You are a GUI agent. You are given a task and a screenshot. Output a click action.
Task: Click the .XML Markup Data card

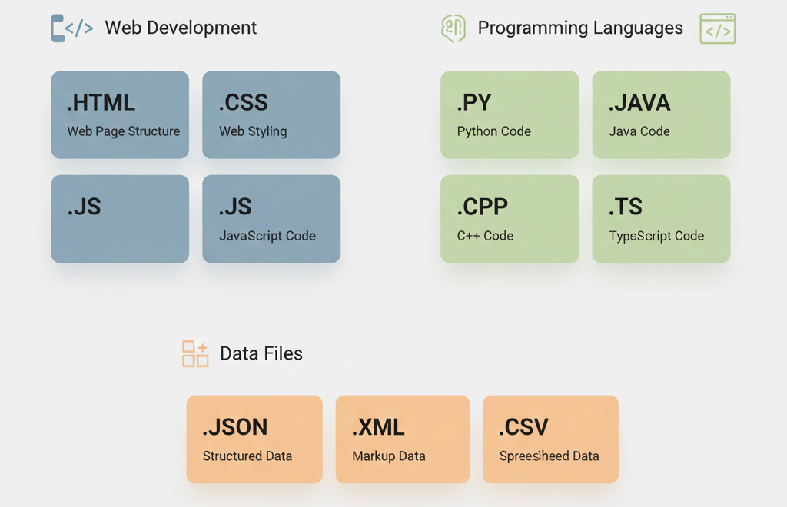tap(402, 439)
